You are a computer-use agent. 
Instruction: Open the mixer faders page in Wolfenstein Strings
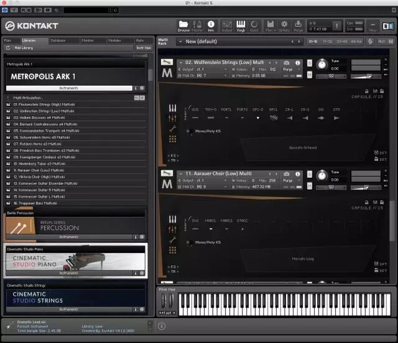tap(172, 118)
